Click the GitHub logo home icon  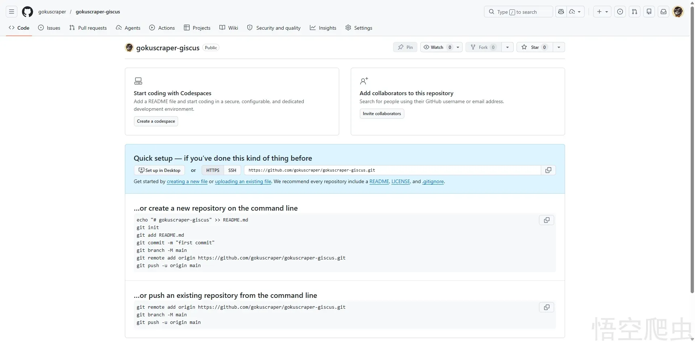[28, 12]
